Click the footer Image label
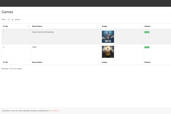171x114 pixels. click(104, 62)
